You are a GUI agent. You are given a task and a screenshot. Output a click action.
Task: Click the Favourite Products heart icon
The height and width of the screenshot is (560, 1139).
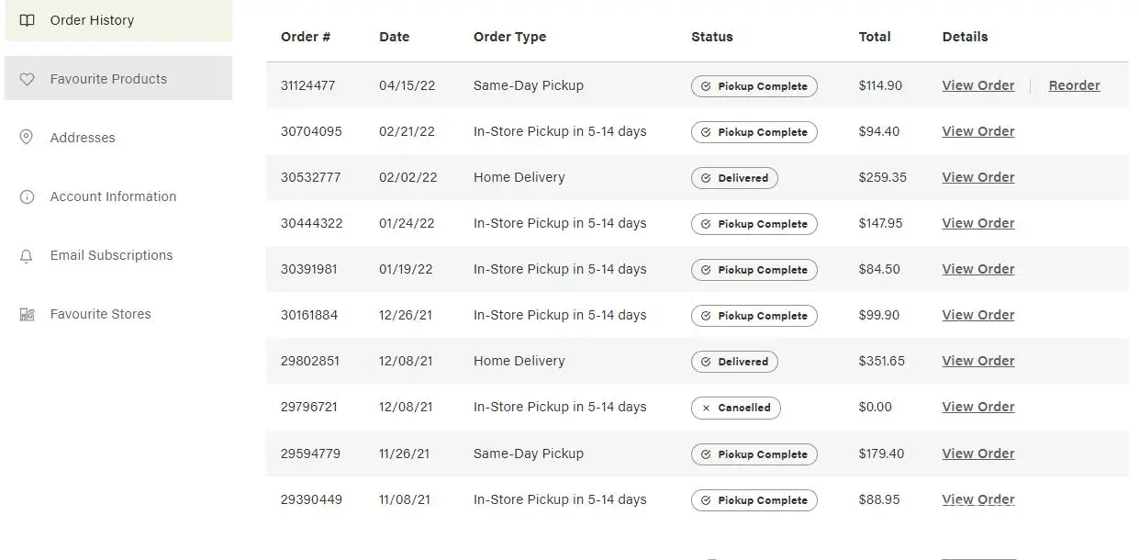click(x=27, y=79)
